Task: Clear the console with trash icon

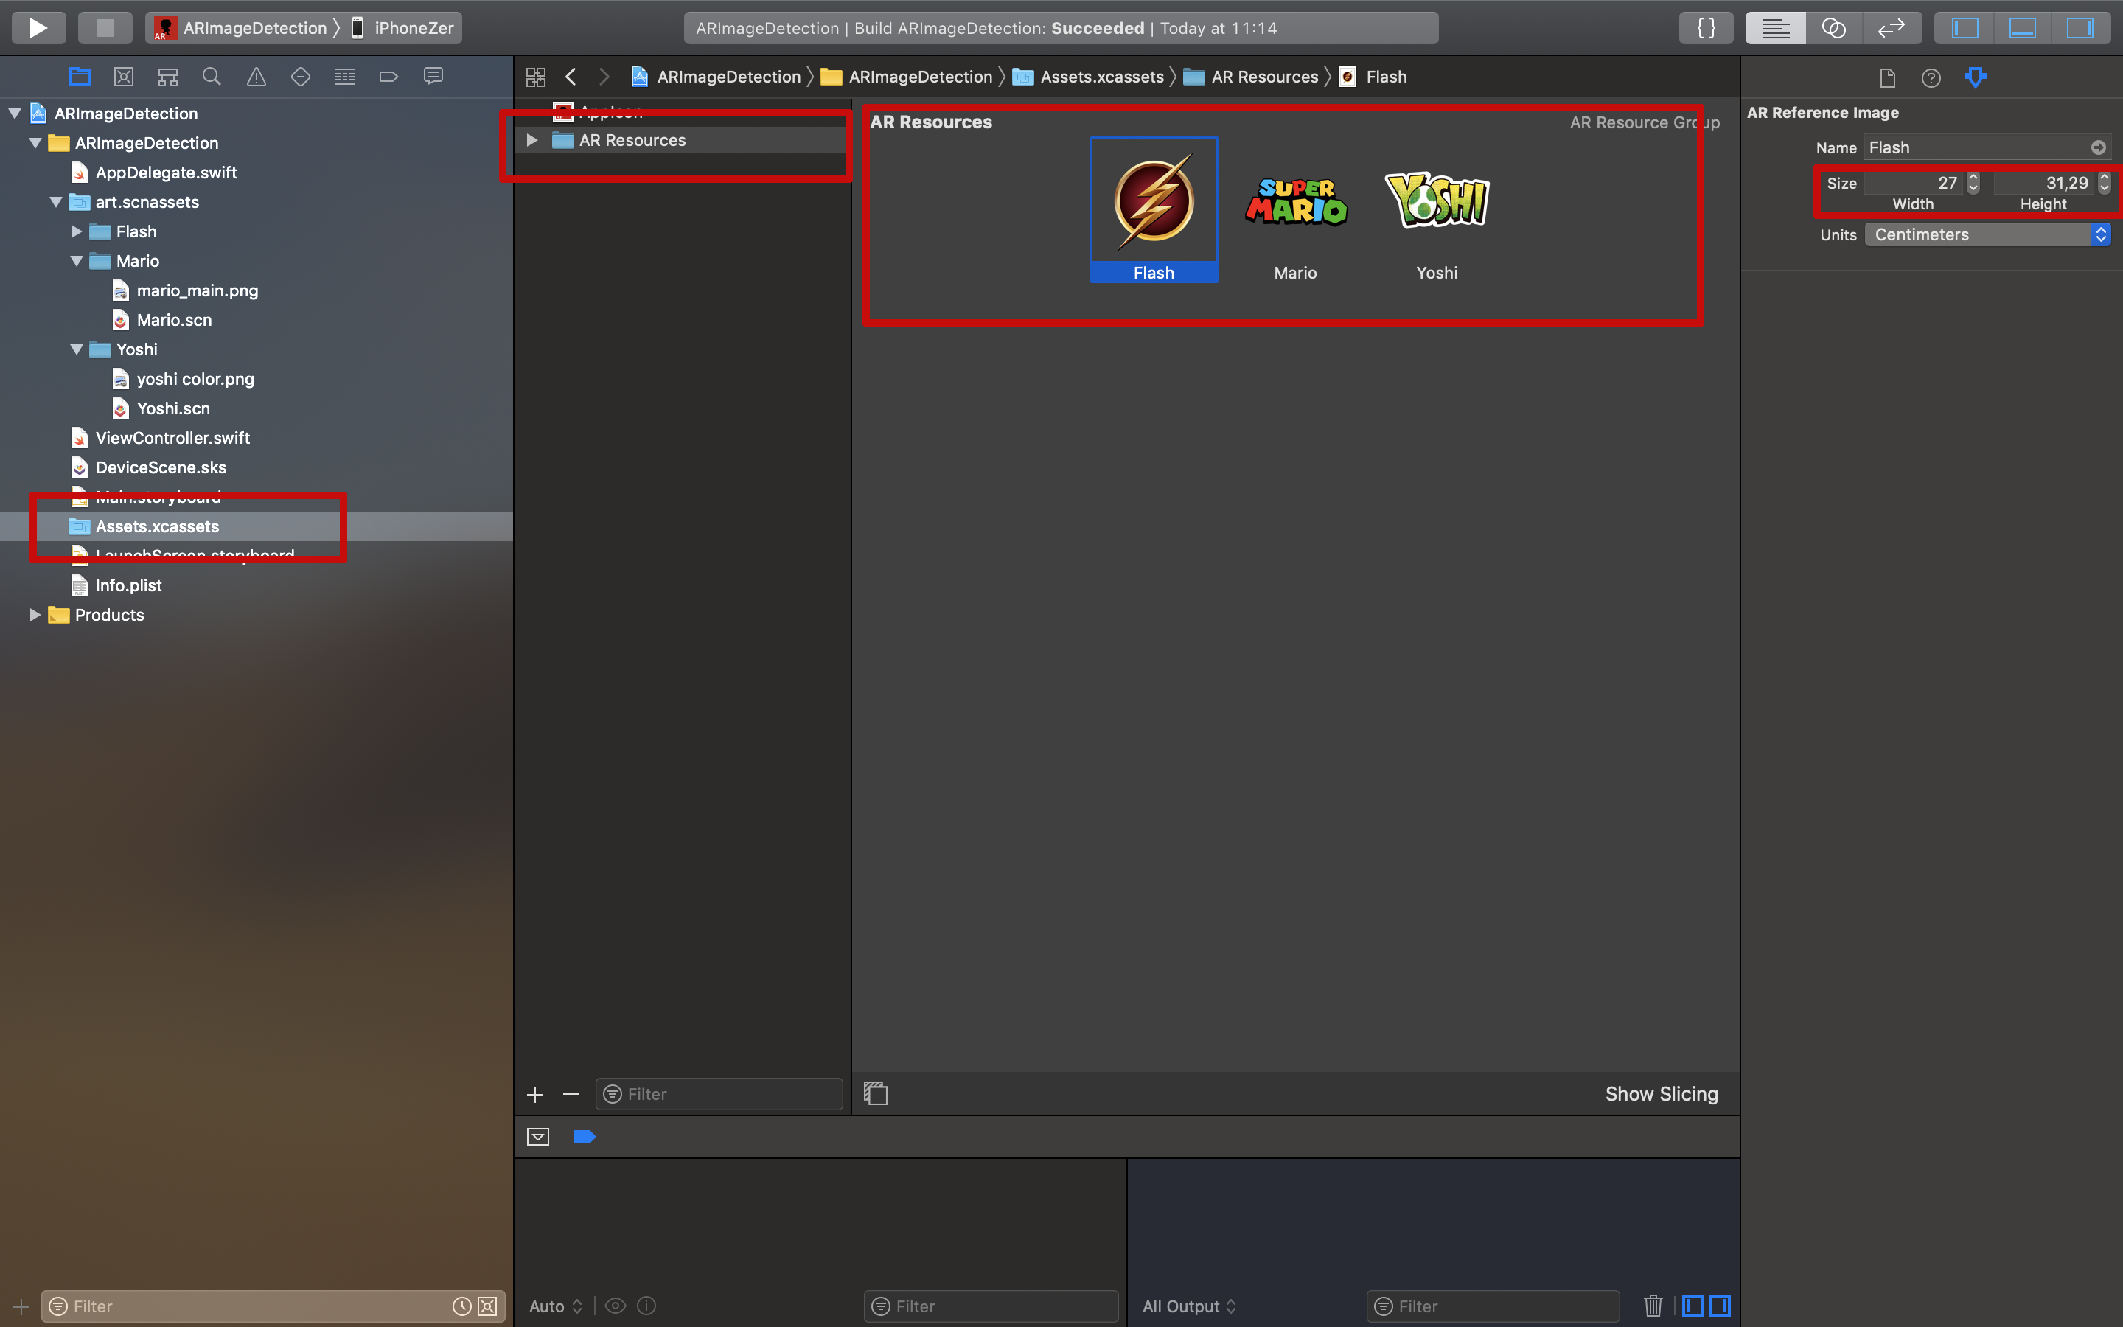Action: [1653, 1306]
